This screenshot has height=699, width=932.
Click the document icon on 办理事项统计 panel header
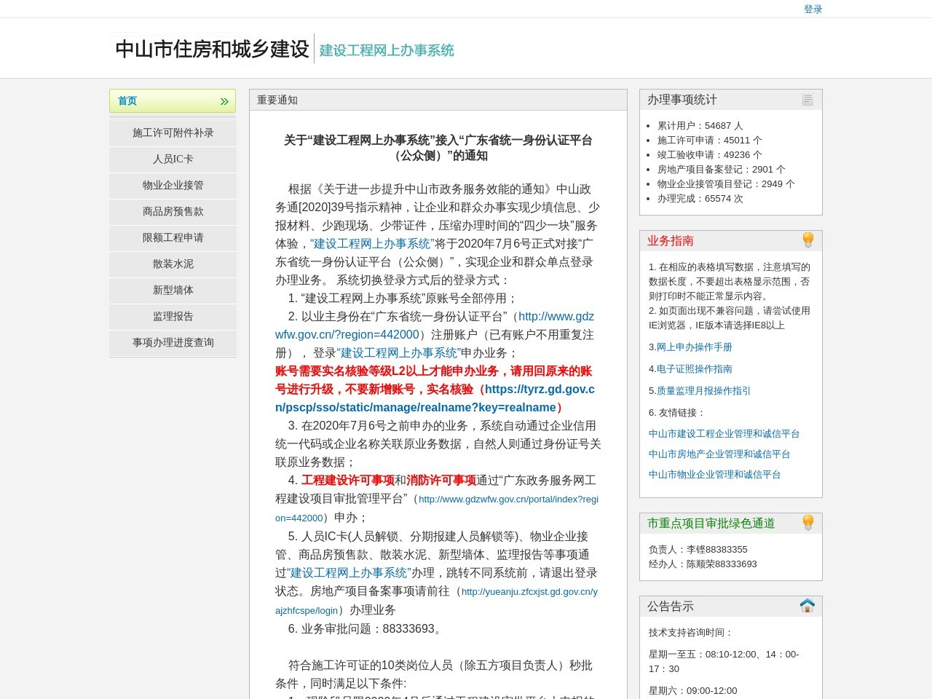click(x=807, y=99)
